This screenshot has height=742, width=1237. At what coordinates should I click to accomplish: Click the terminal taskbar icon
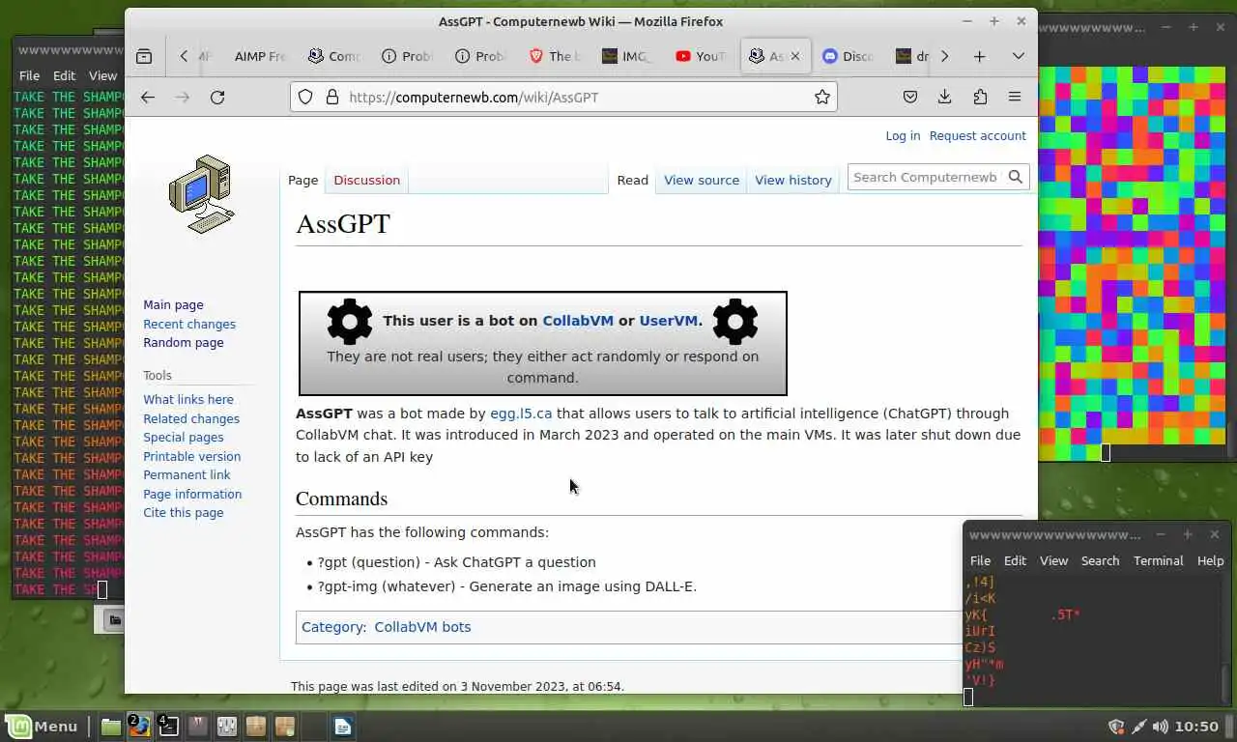tap(169, 727)
